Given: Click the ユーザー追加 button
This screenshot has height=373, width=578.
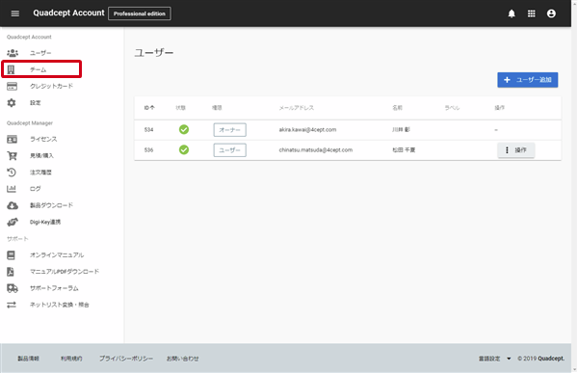Looking at the screenshot, I should tap(528, 80).
